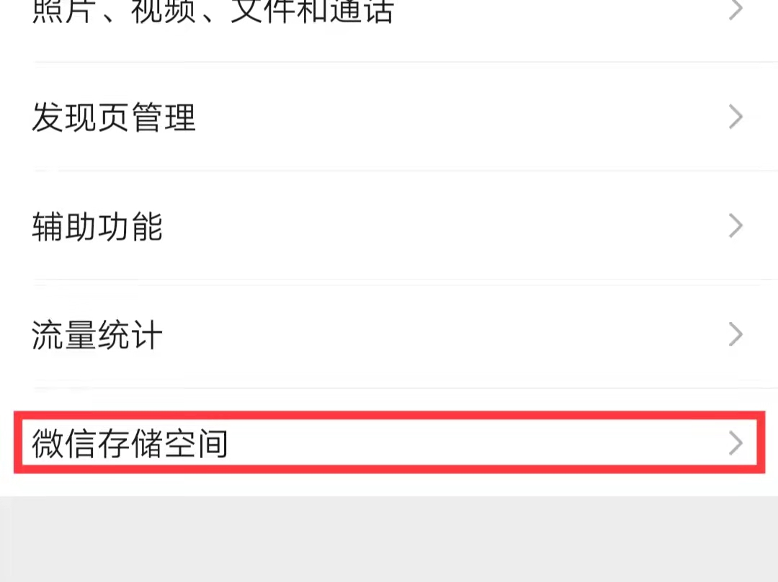Tap the 辅助功能 text label

(x=97, y=226)
